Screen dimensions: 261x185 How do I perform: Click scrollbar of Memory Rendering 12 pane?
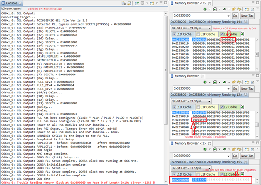257,124
